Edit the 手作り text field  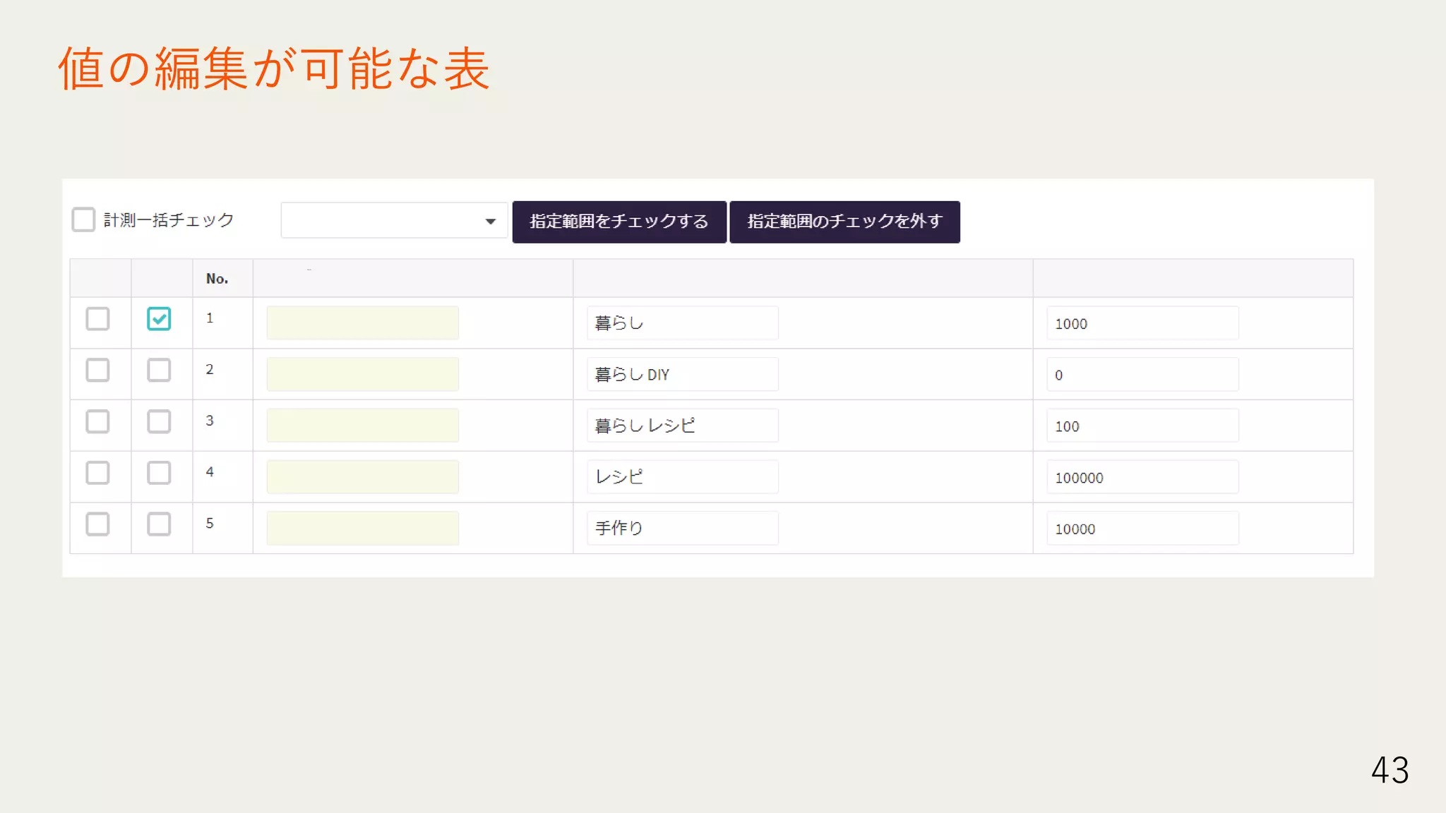(682, 528)
